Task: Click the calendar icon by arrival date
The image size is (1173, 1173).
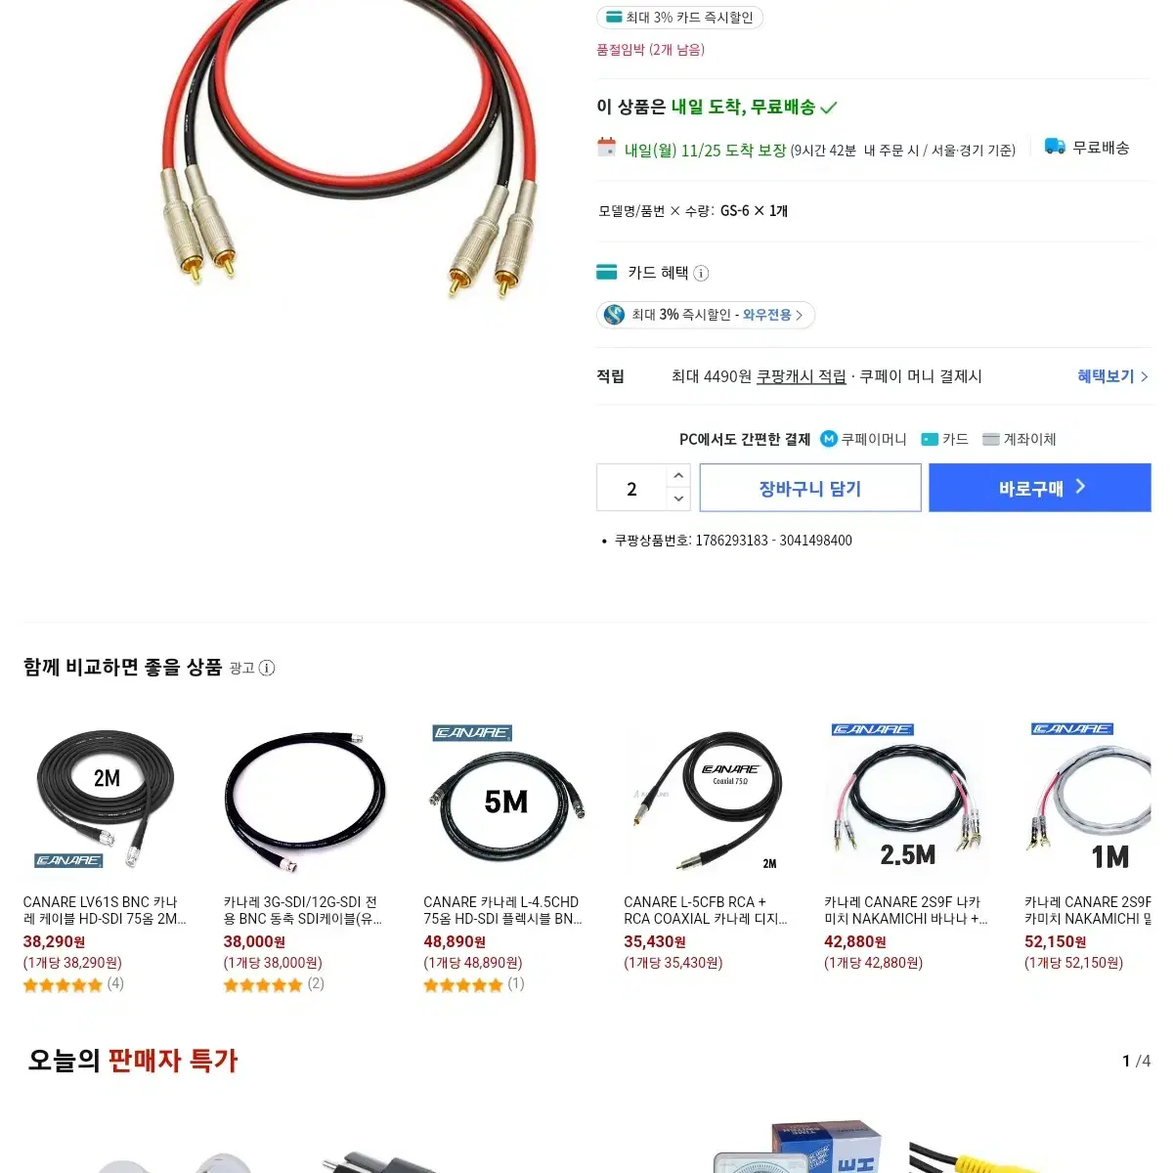Action: point(607,148)
